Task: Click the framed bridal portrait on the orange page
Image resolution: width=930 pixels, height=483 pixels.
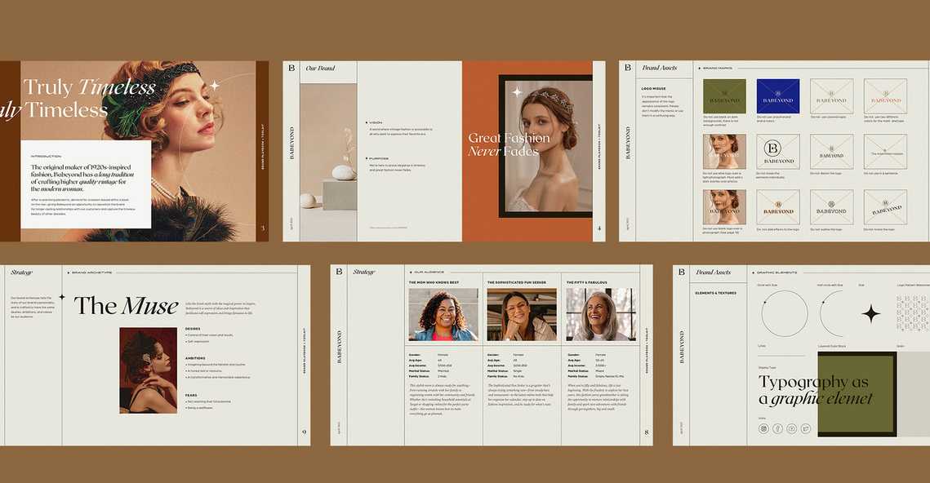Action: tap(545, 146)
